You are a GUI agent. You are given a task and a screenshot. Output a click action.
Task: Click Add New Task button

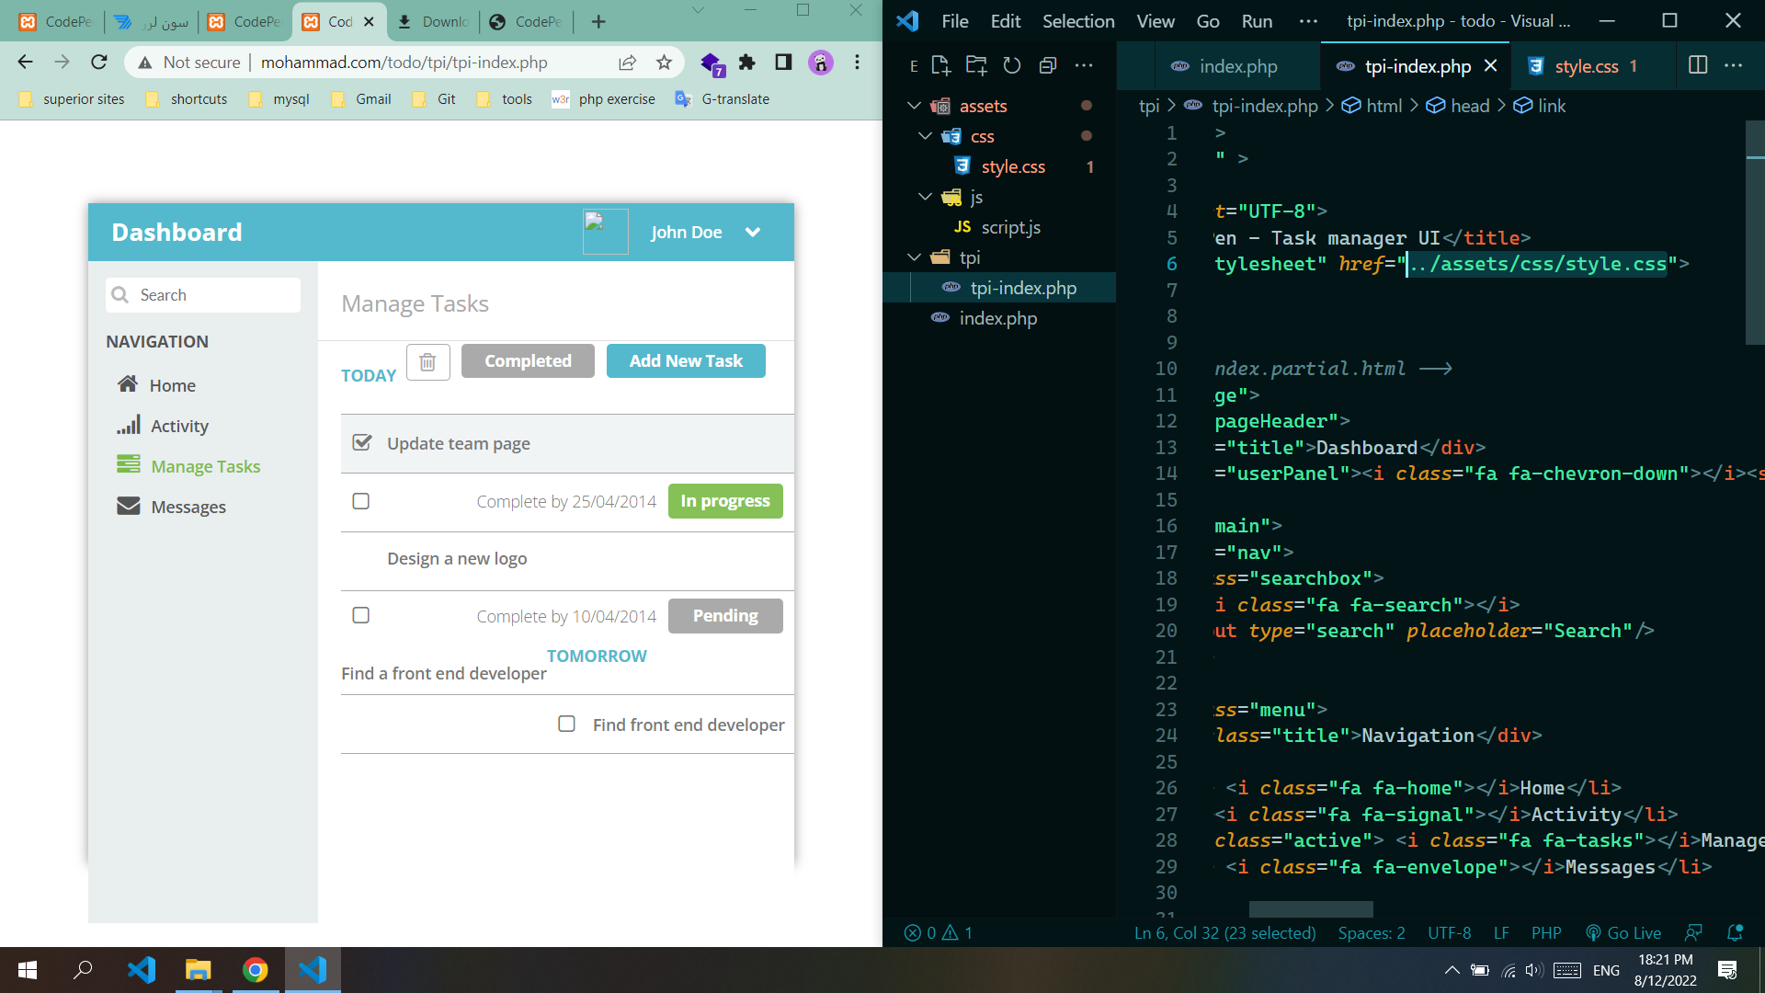[686, 360]
